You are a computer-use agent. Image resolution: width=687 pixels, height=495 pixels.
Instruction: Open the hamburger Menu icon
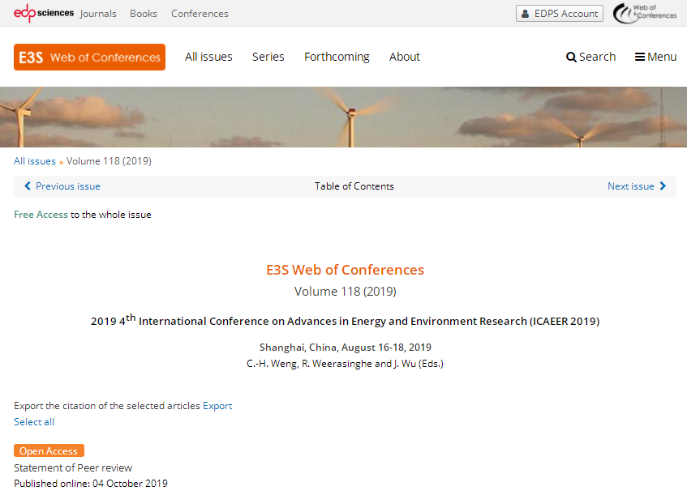pos(640,57)
